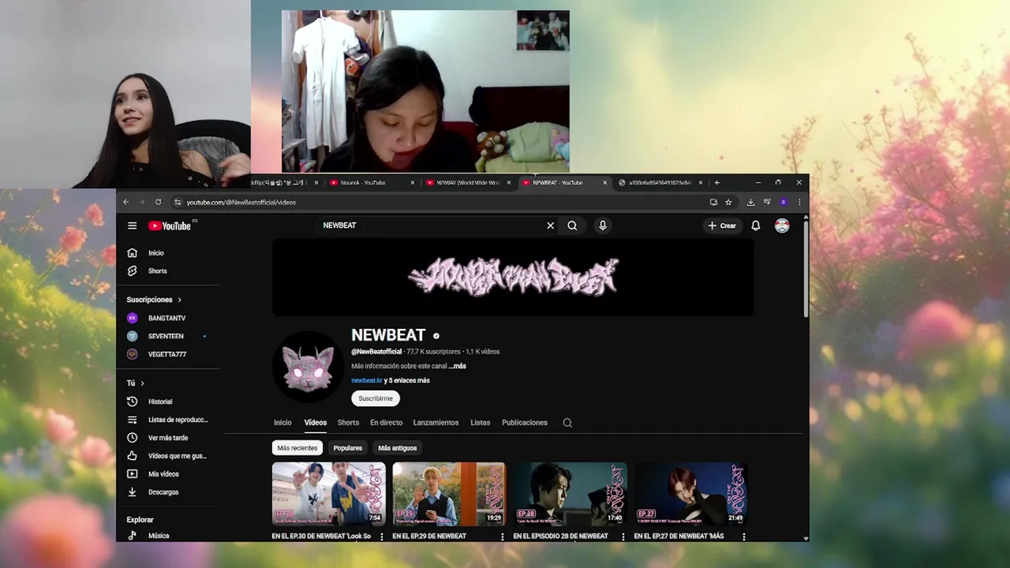Image resolution: width=1010 pixels, height=568 pixels.
Task: Switch to the Shorts channel tab
Action: tap(348, 423)
